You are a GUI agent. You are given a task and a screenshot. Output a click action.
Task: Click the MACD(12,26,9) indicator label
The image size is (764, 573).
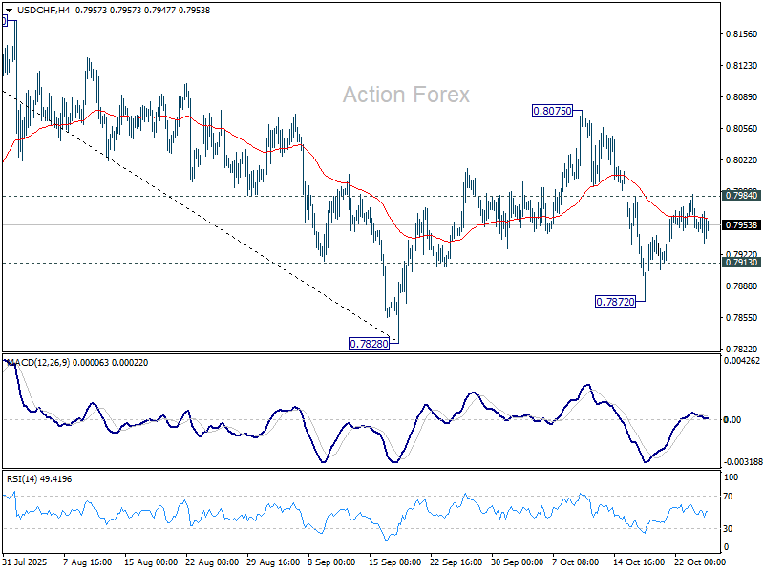point(35,364)
